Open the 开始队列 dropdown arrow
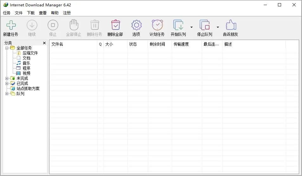Image resolution: width=302 pixels, height=176 pixels. [191, 27]
